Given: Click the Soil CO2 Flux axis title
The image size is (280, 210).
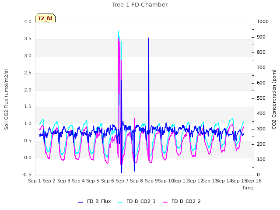Looking at the screenshot, I should [6, 99].
